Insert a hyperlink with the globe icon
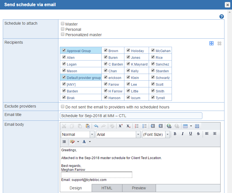232x193 pixels. tap(169, 126)
